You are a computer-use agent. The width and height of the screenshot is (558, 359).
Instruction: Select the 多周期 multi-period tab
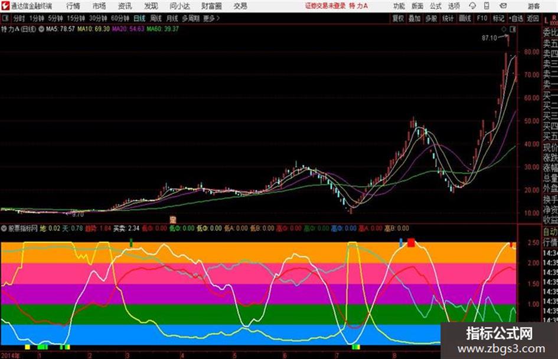pyautogui.click(x=191, y=18)
